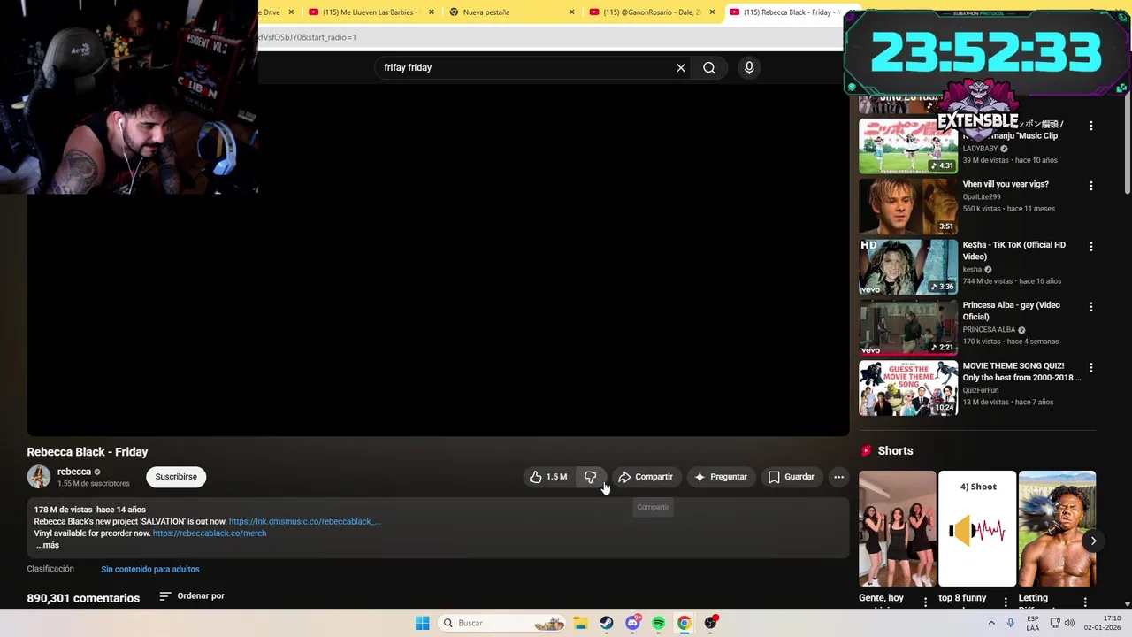Open the taskbar volume icon

[x=1068, y=623]
